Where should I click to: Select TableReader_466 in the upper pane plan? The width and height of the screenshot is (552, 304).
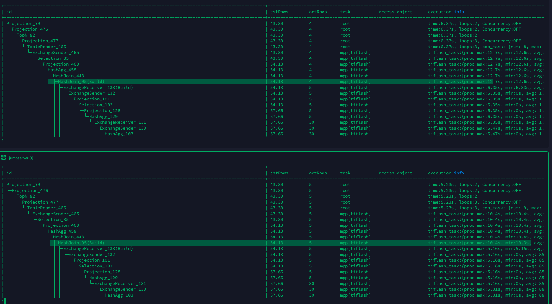pyautogui.click(x=47, y=47)
